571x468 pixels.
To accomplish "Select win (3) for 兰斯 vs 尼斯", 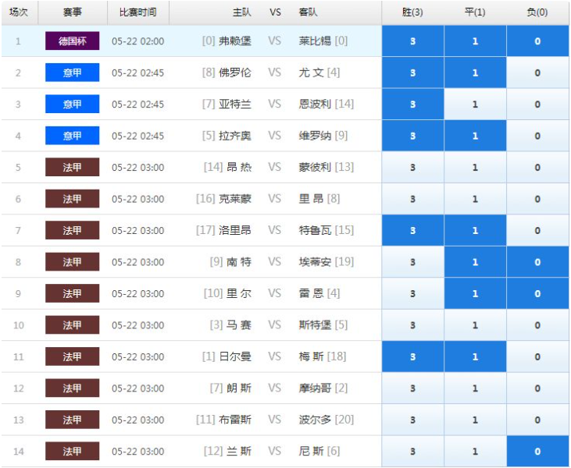I will point(412,452).
